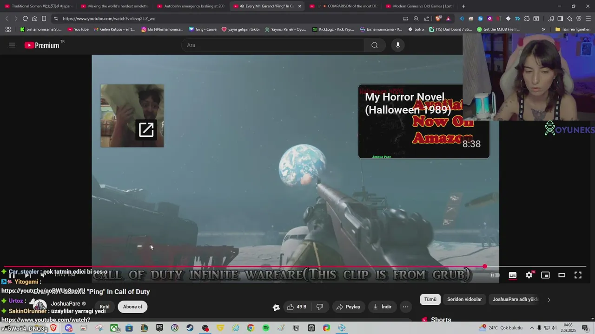This screenshot has width=595, height=334.
Task: Download the video with İndir
Action: tap(382, 307)
